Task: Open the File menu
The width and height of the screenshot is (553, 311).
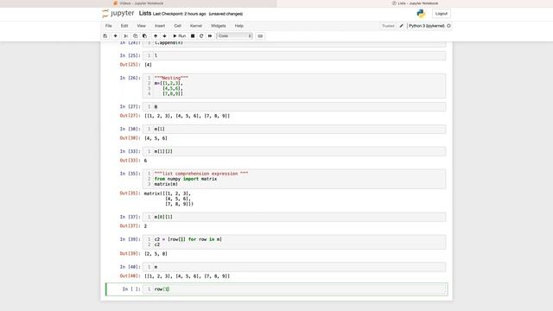Action: tap(109, 26)
